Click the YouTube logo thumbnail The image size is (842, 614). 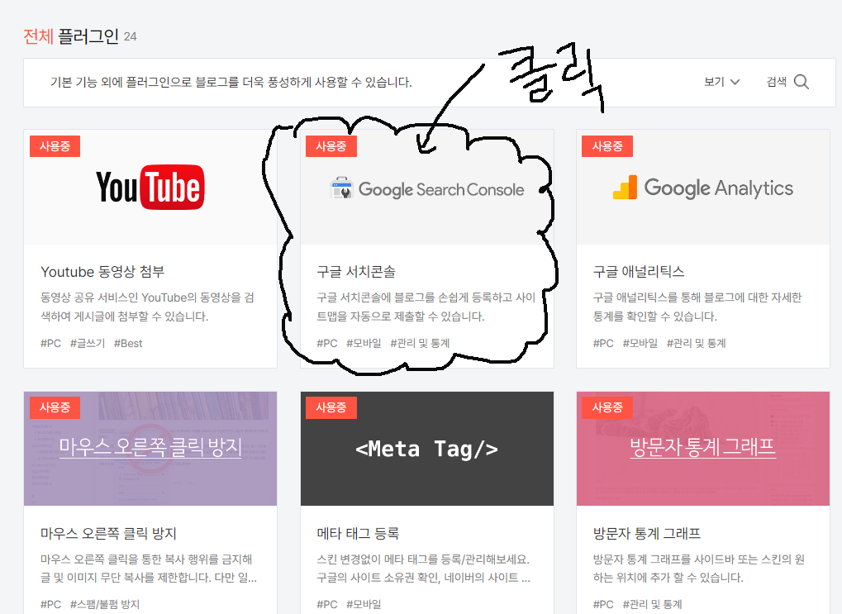(150, 187)
